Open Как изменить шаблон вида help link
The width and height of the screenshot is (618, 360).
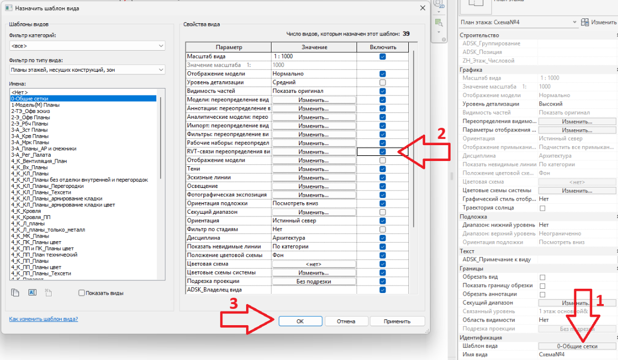pos(43,319)
